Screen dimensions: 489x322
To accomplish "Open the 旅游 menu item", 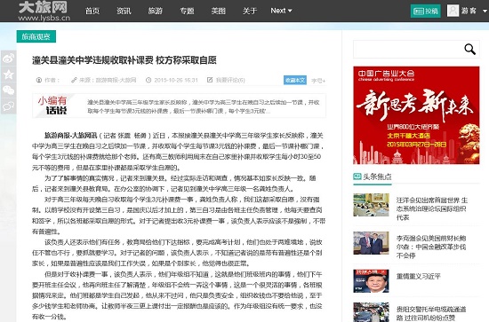I will tap(156, 11).
